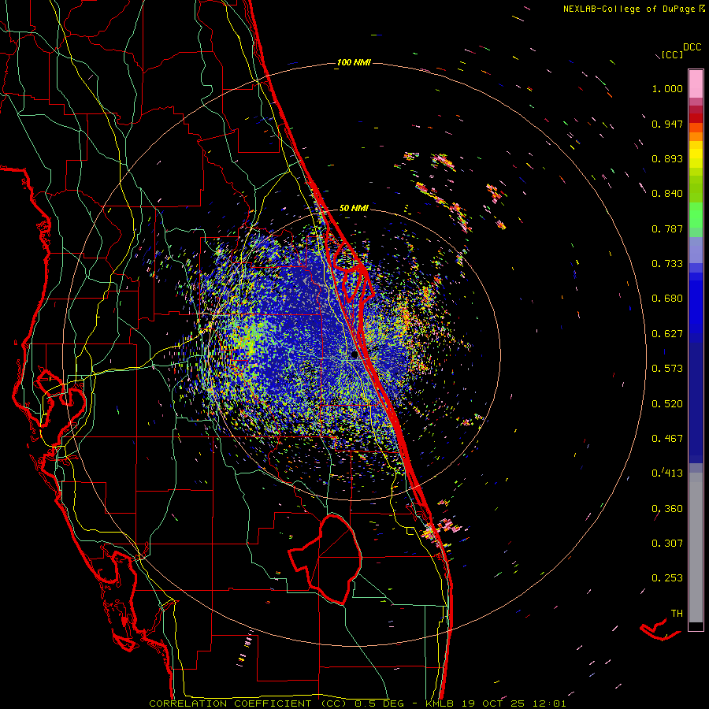Click the 50 NMI range ring label
709x709 pixels.
click(354, 208)
